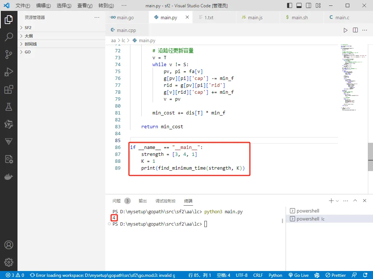Expand the GO section
The width and height of the screenshot is (373, 279).
pyautogui.click(x=61, y=52)
